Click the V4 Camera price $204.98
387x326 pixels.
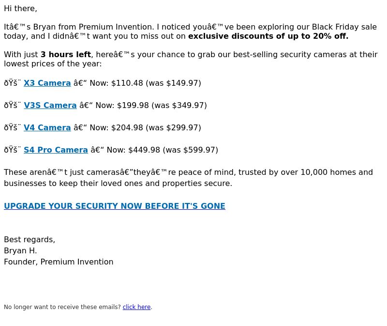127,128
